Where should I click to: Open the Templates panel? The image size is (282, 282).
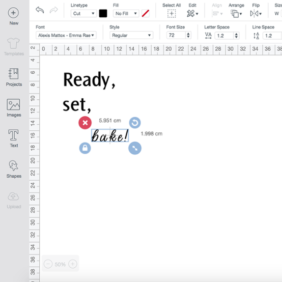point(14,47)
